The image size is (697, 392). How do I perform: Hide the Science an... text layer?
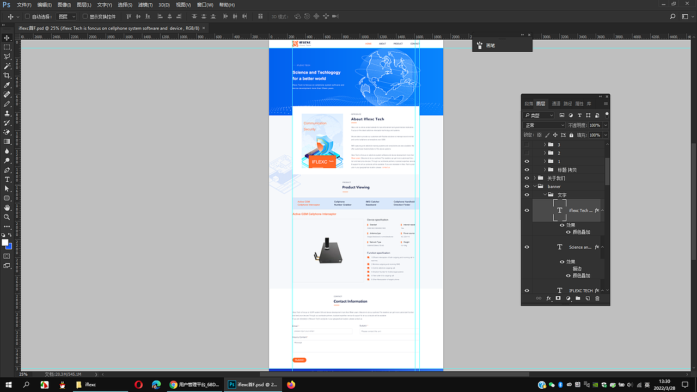coord(527,247)
